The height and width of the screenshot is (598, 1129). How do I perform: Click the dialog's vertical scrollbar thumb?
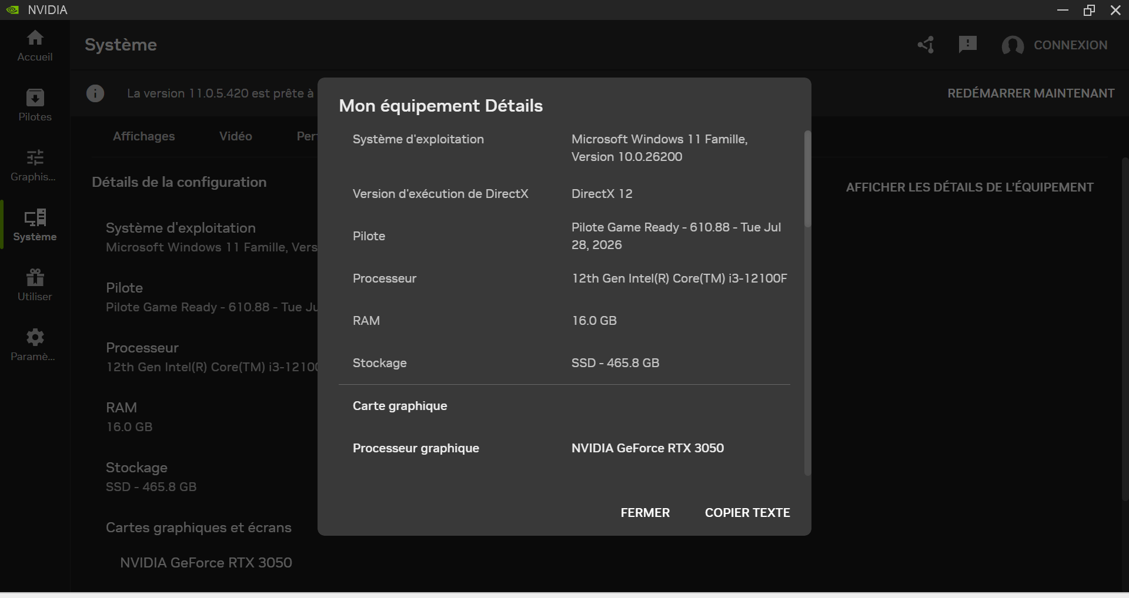807,179
